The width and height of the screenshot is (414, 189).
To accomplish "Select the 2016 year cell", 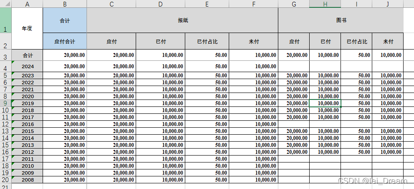I will click(x=27, y=124).
